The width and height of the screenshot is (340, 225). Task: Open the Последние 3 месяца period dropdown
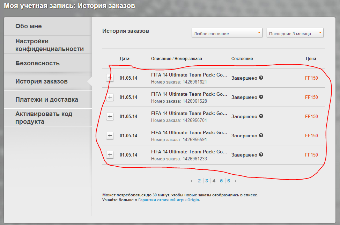295,33
